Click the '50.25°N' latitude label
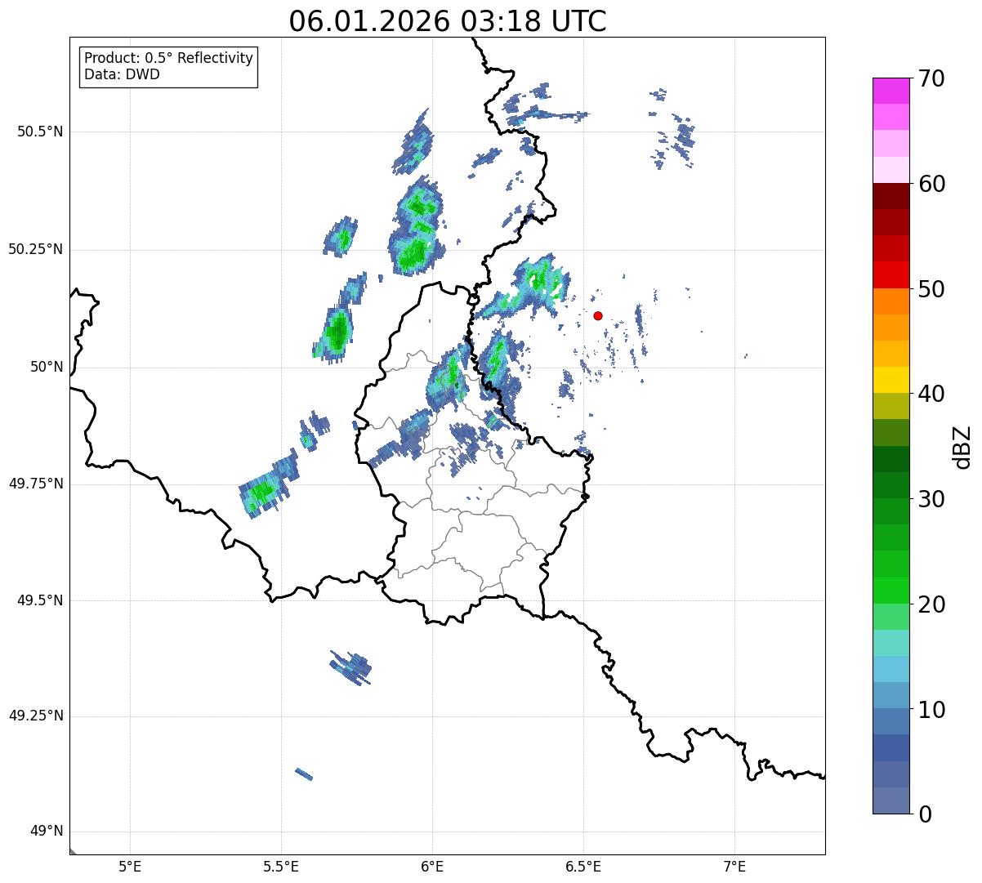This screenshot has height=883, width=982. [36, 249]
